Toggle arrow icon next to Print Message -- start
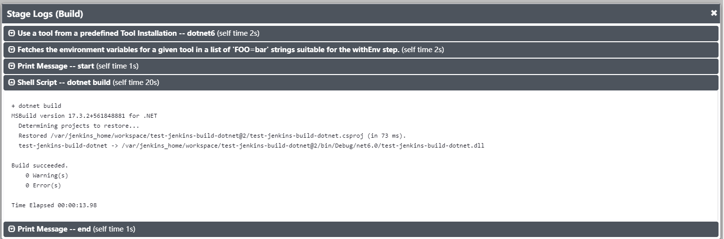This screenshot has height=239, width=724. (x=12, y=66)
